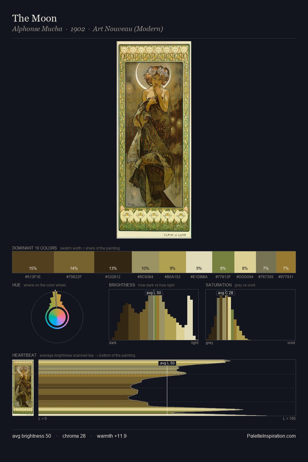The image size is (308, 462).
Task: Click the hex code #977931 label
Action: coord(286,277)
